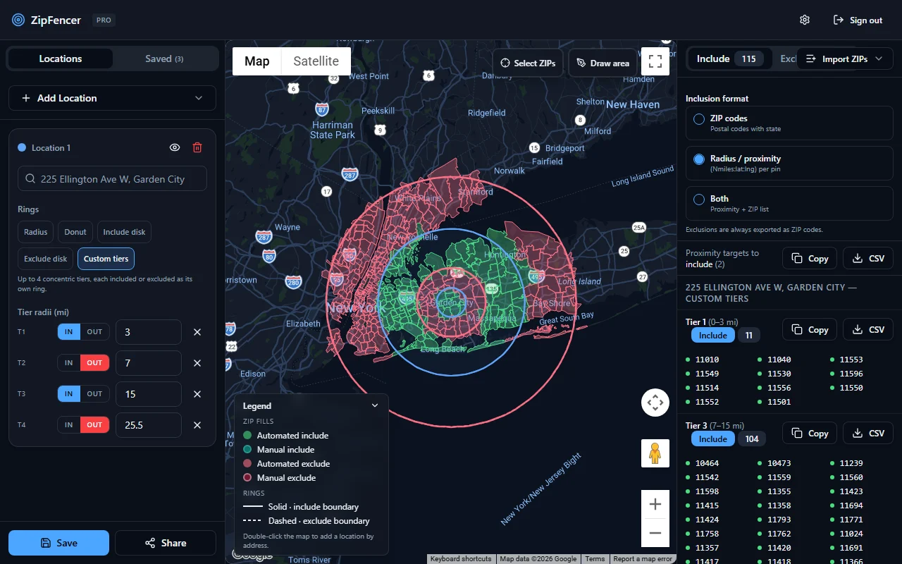Toggle fullscreen map view
The image size is (902, 564).
[x=655, y=61]
